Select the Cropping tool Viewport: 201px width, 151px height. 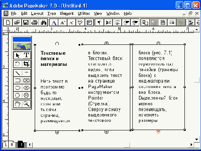(26, 64)
